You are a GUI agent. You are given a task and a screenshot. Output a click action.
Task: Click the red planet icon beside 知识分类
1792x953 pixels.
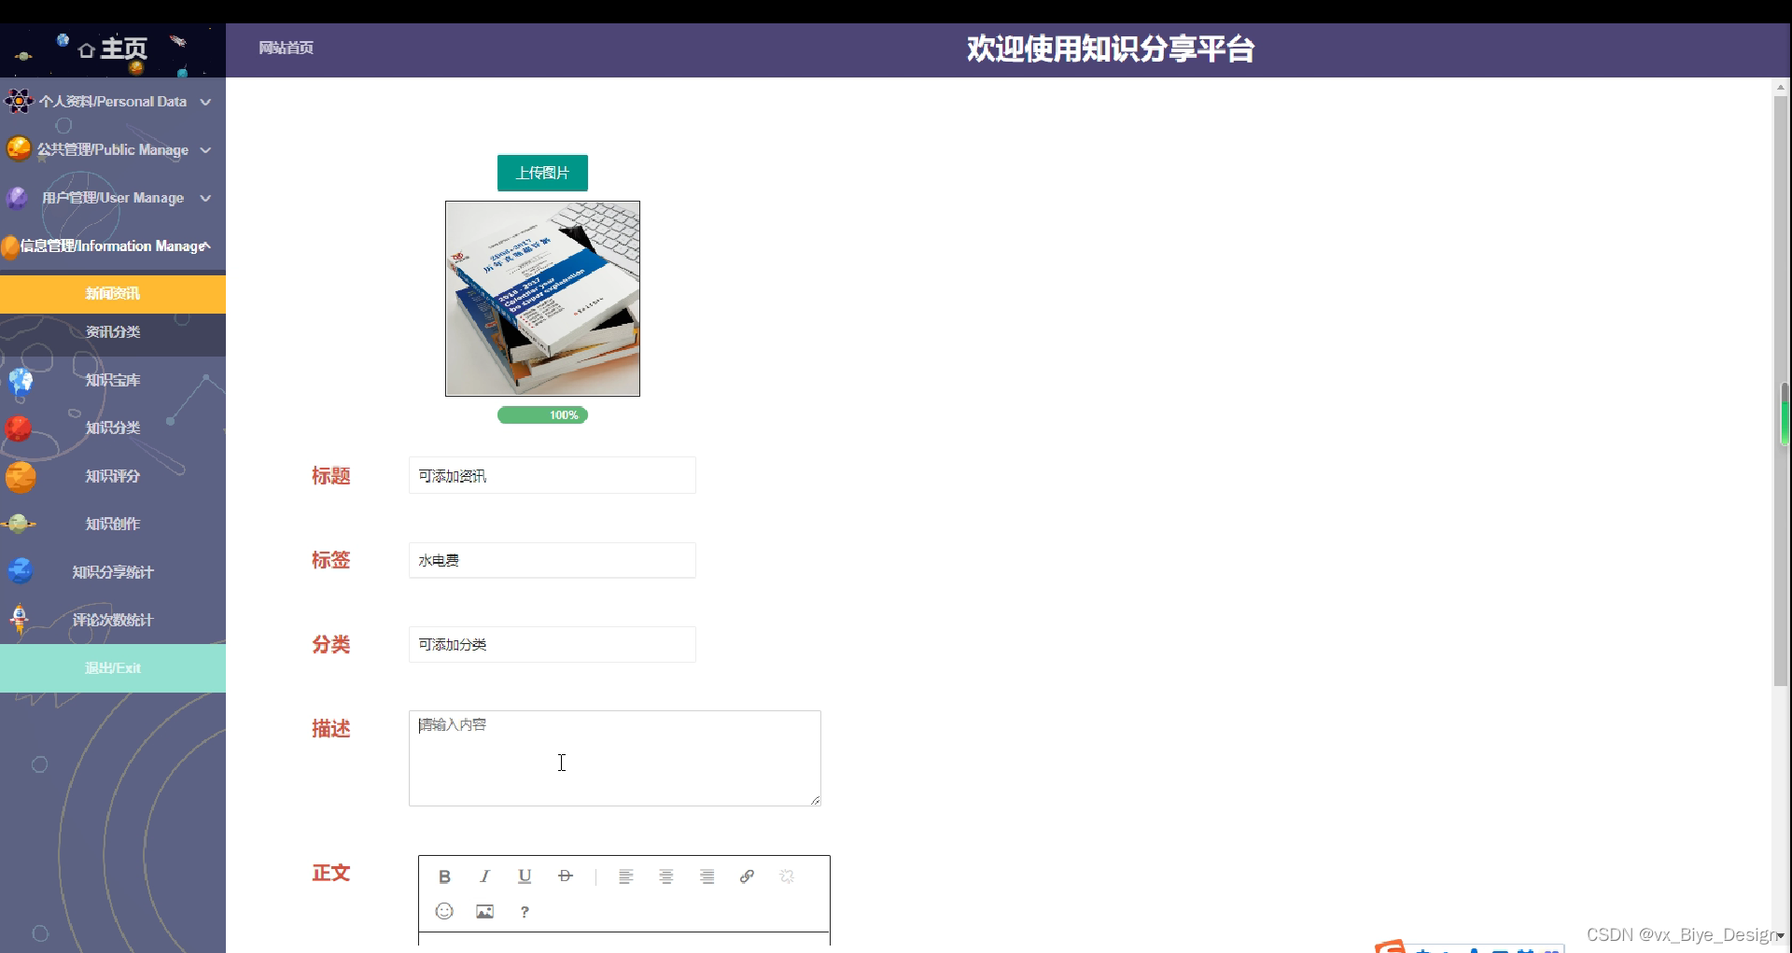pos(19,428)
